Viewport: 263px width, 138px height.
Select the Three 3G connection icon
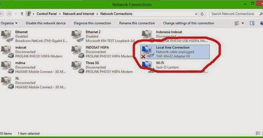(77, 67)
